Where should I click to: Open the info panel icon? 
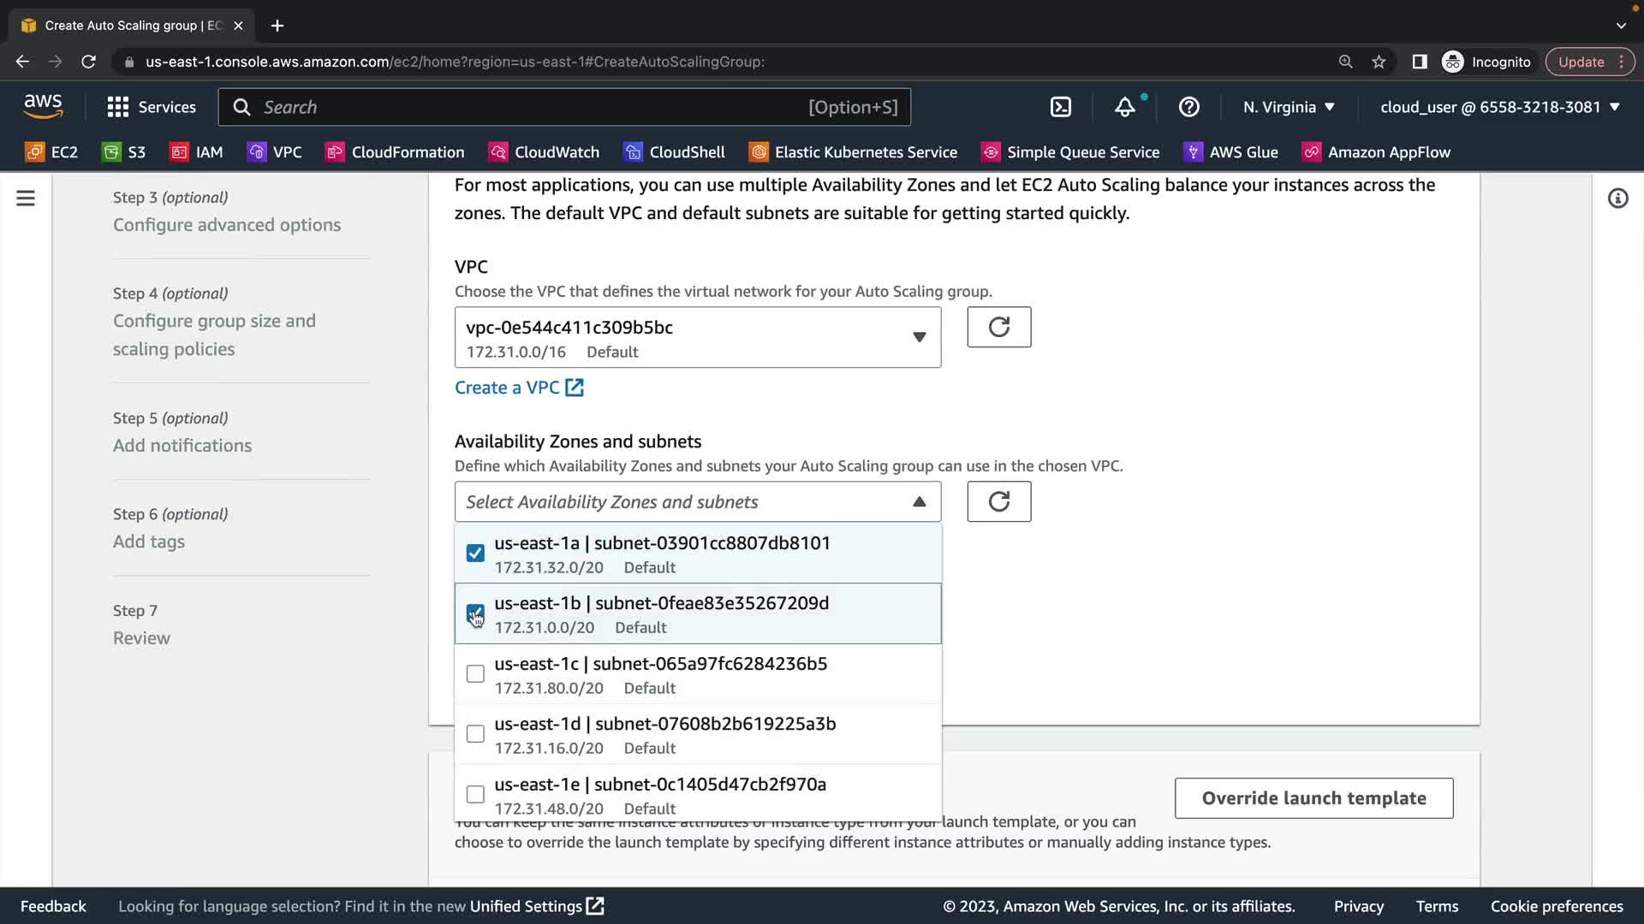(x=1617, y=198)
